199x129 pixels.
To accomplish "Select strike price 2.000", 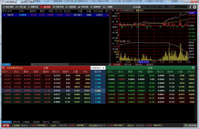I will (x=98, y=75).
